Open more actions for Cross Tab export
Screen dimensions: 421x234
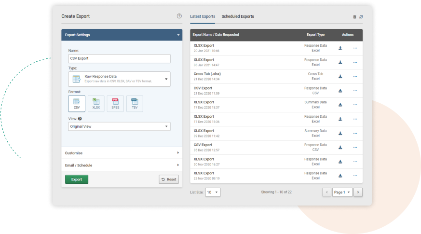pyautogui.click(x=355, y=76)
